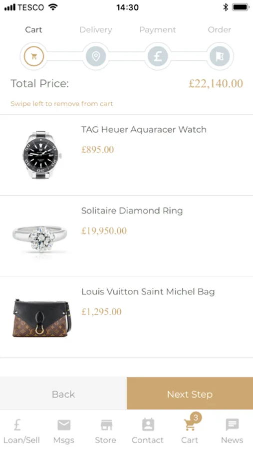This screenshot has width=253, height=449.
Task: Tap the Order flag step icon
Action: [220, 56]
